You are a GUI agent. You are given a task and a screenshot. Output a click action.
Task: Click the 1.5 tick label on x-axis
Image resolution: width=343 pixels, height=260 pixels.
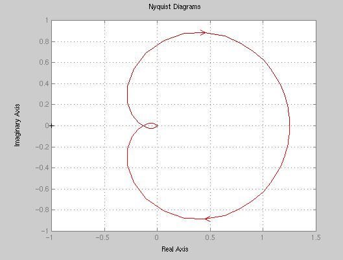point(316,237)
